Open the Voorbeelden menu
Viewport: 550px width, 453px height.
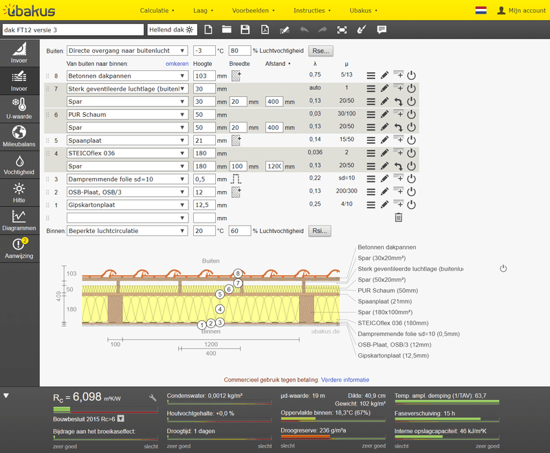(234, 11)
